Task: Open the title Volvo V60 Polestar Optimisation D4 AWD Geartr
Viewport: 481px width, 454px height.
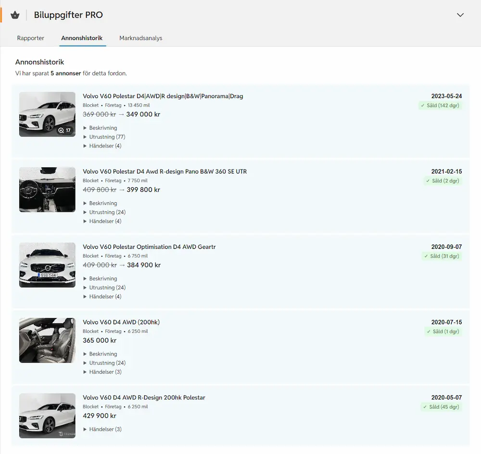Action: [149, 247]
